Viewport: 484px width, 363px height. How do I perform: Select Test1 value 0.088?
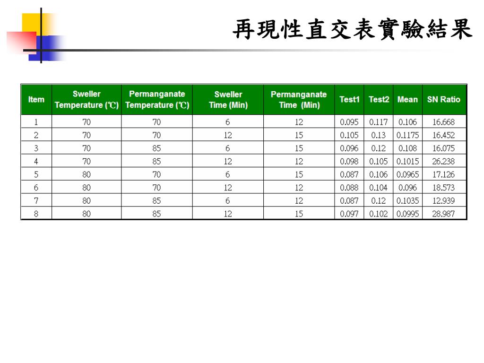pyautogui.click(x=349, y=187)
